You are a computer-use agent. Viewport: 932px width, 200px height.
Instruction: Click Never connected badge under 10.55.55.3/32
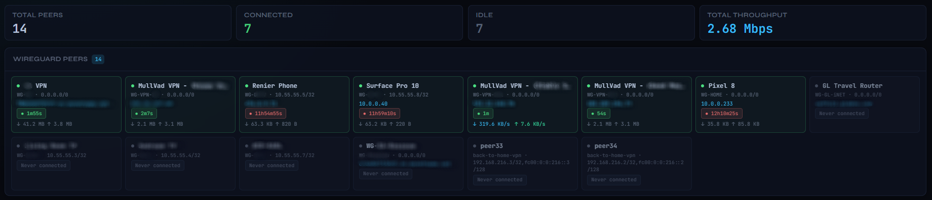click(x=44, y=166)
